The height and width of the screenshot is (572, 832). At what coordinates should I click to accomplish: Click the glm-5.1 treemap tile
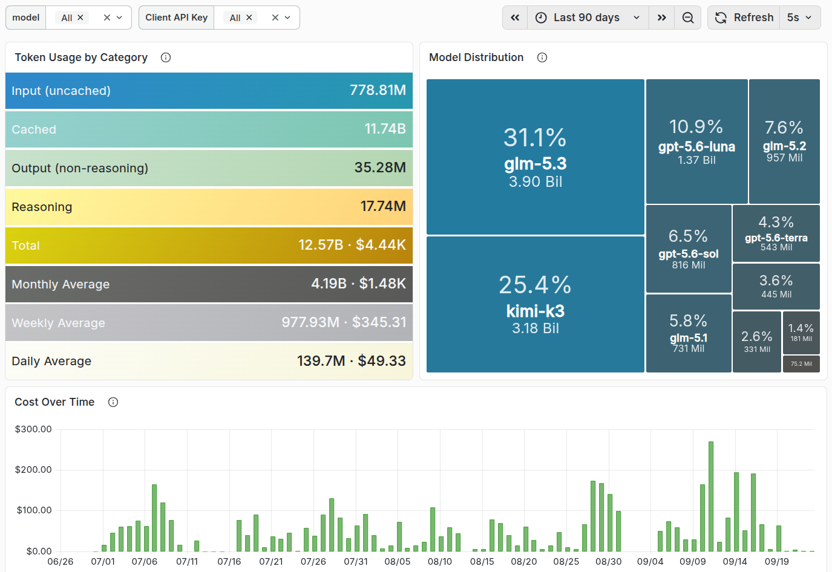[689, 333]
